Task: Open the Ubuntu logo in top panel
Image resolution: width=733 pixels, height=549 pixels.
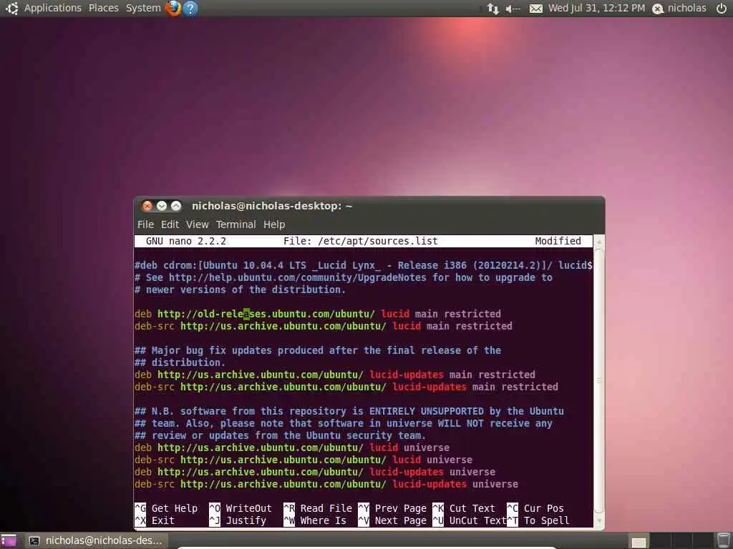Action: 11,8
